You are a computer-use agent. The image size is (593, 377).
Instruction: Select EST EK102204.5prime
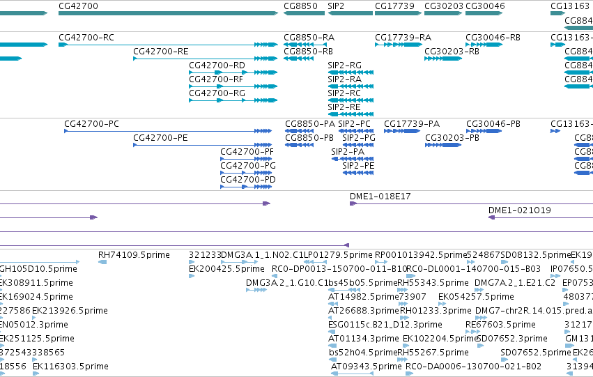406,346
